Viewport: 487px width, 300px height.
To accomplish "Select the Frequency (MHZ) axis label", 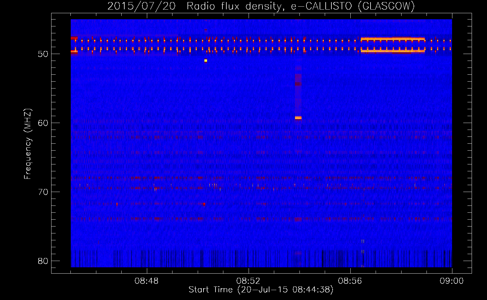I will pos(28,144).
